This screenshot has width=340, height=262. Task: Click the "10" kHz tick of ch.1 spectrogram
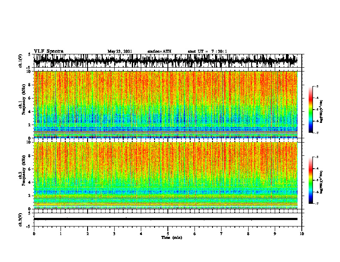tap(30, 71)
